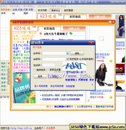This screenshot has width=126, height=130.
Task: Switch to the 好友列表 tab
Action: (x=42, y=10)
